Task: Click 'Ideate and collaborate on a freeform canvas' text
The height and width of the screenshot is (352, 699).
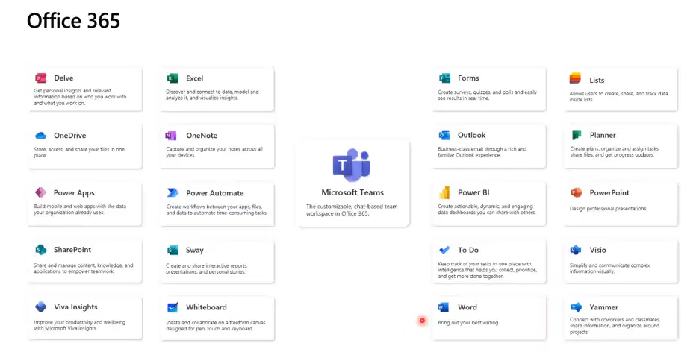Action: point(216,325)
